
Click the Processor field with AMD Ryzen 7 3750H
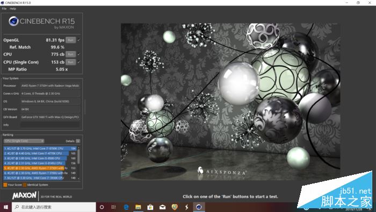pyautogui.click(x=50, y=86)
